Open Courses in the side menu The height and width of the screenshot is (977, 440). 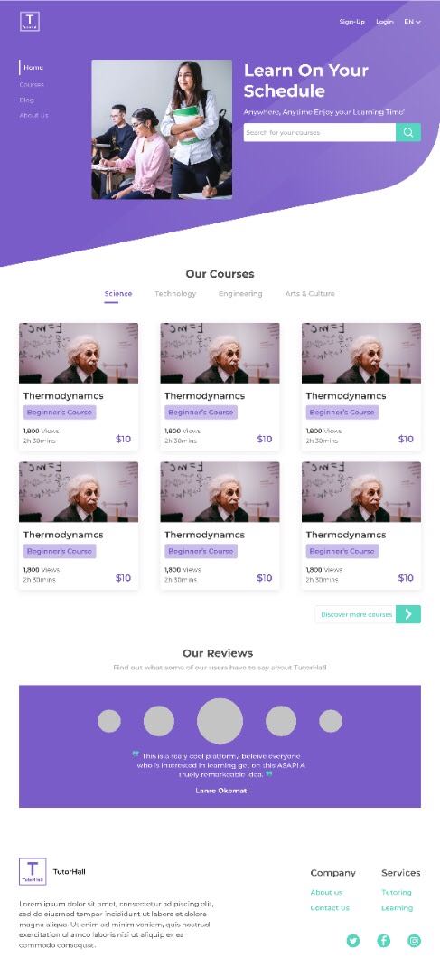[32, 84]
